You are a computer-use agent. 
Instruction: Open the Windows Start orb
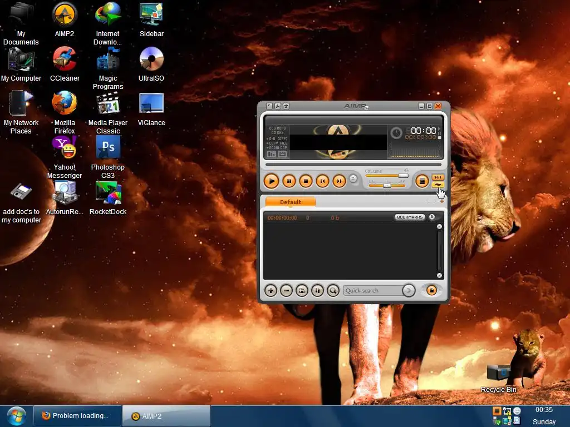[16, 416]
